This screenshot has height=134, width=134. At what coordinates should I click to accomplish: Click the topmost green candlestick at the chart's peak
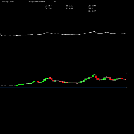(94, 75)
